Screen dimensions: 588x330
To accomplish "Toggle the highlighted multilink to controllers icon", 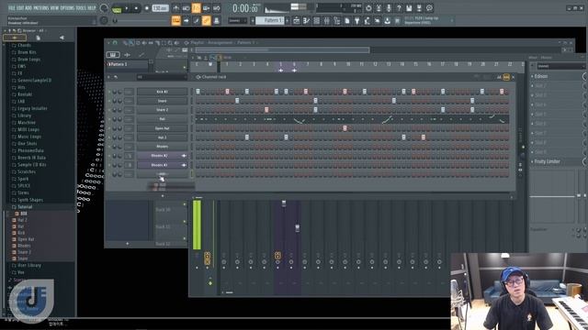I will coord(206,20).
